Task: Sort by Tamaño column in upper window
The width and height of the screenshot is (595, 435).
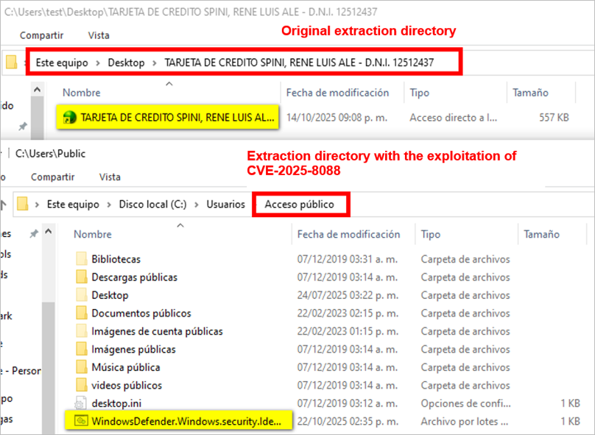Action: click(530, 93)
